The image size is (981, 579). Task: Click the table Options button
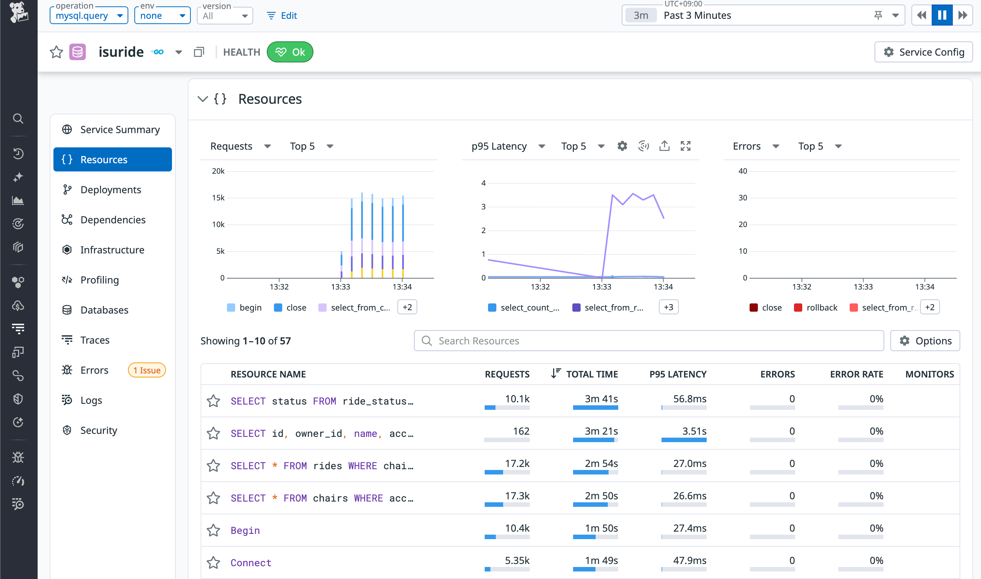click(925, 341)
